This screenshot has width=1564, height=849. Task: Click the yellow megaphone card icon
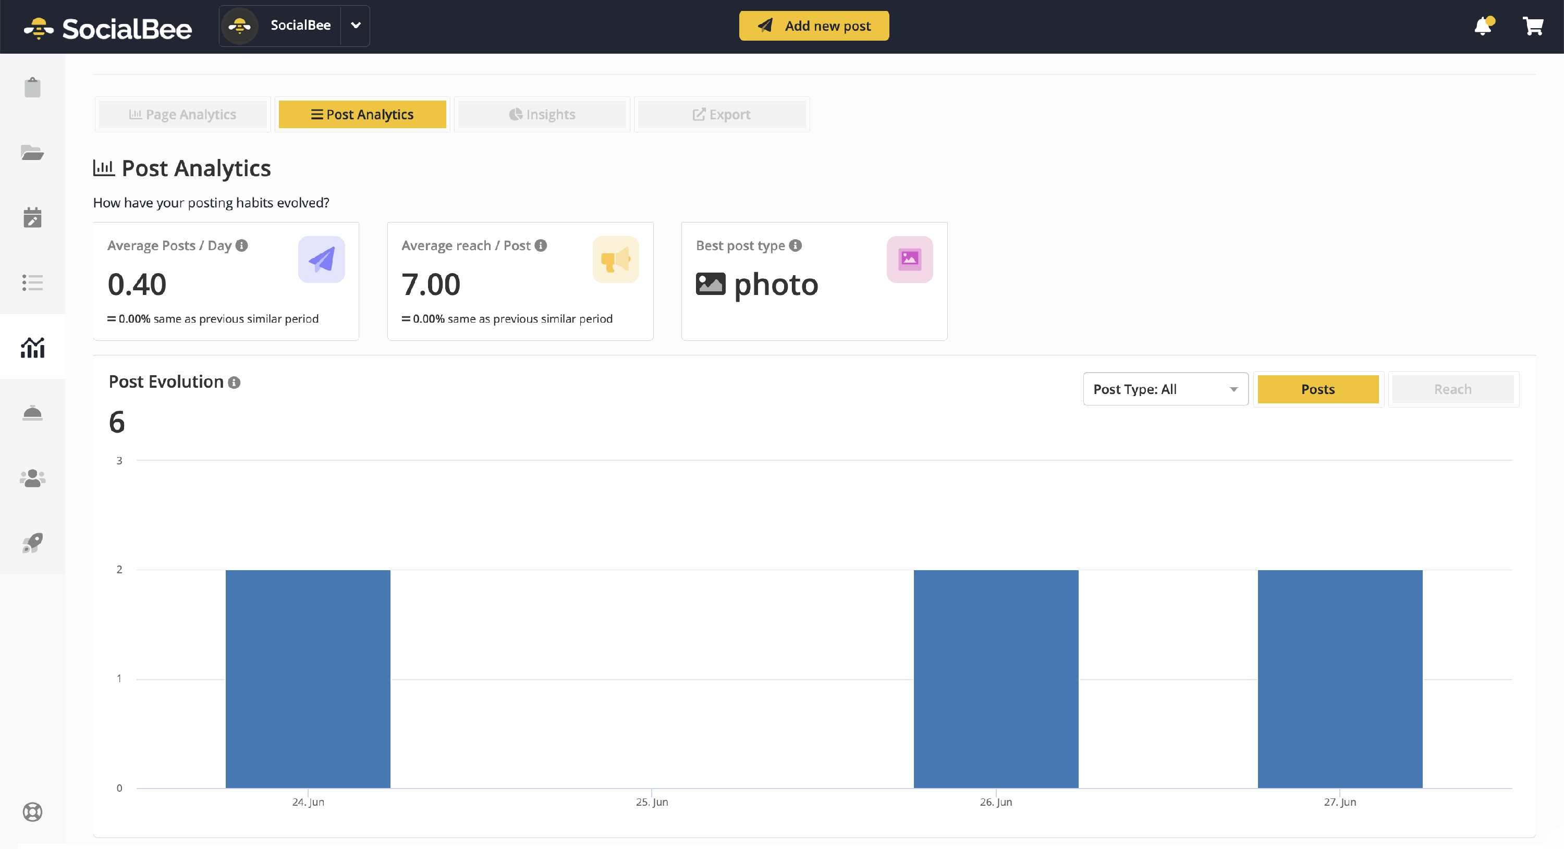[x=616, y=259]
